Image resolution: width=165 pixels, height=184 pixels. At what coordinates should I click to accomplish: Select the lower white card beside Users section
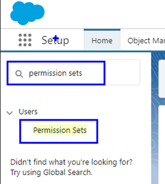tap(162, 145)
